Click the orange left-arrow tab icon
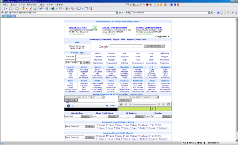 pyautogui.click(x=157, y=4)
